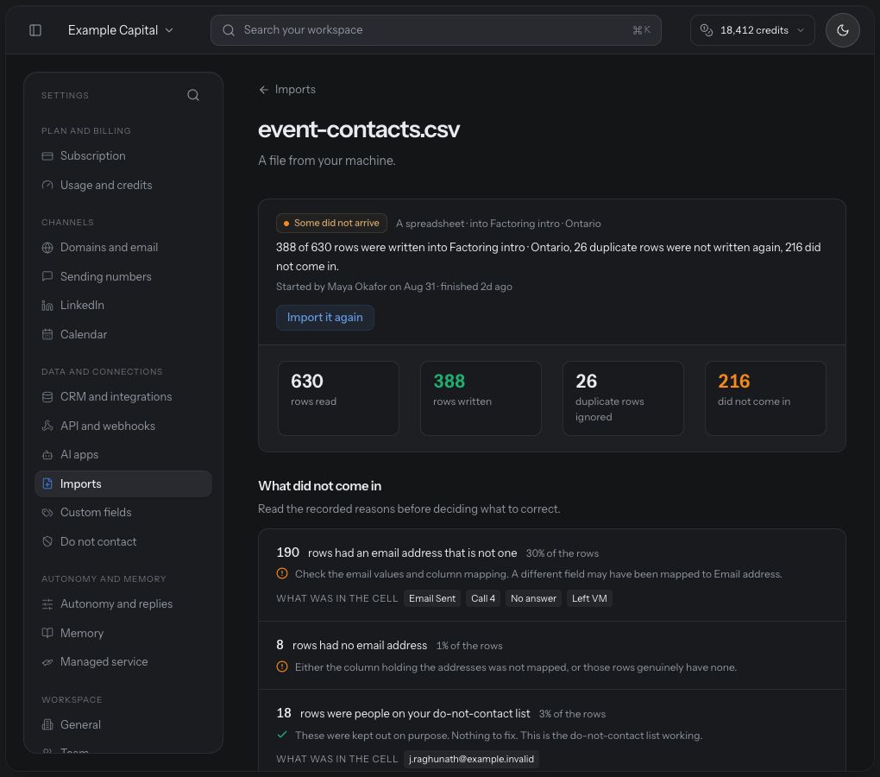Click the General building icon
The width and height of the screenshot is (880, 777).
(47, 725)
